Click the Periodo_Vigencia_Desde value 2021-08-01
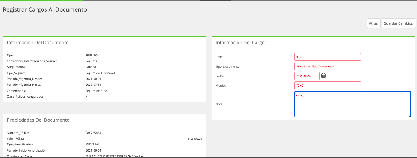 pyautogui.click(x=93, y=79)
